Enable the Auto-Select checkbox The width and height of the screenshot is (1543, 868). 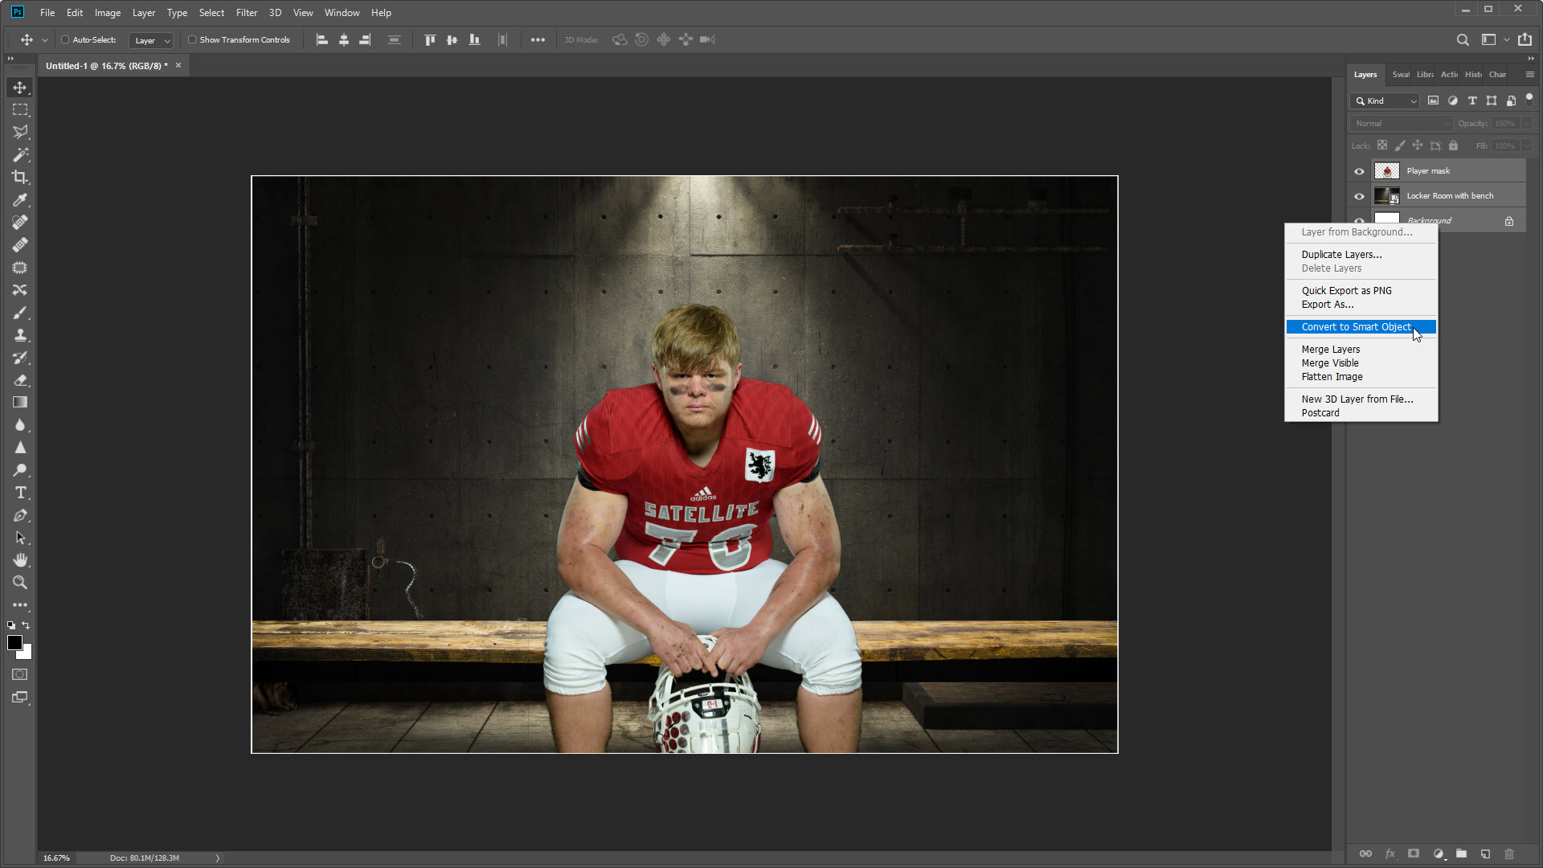(x=65, y=39)
